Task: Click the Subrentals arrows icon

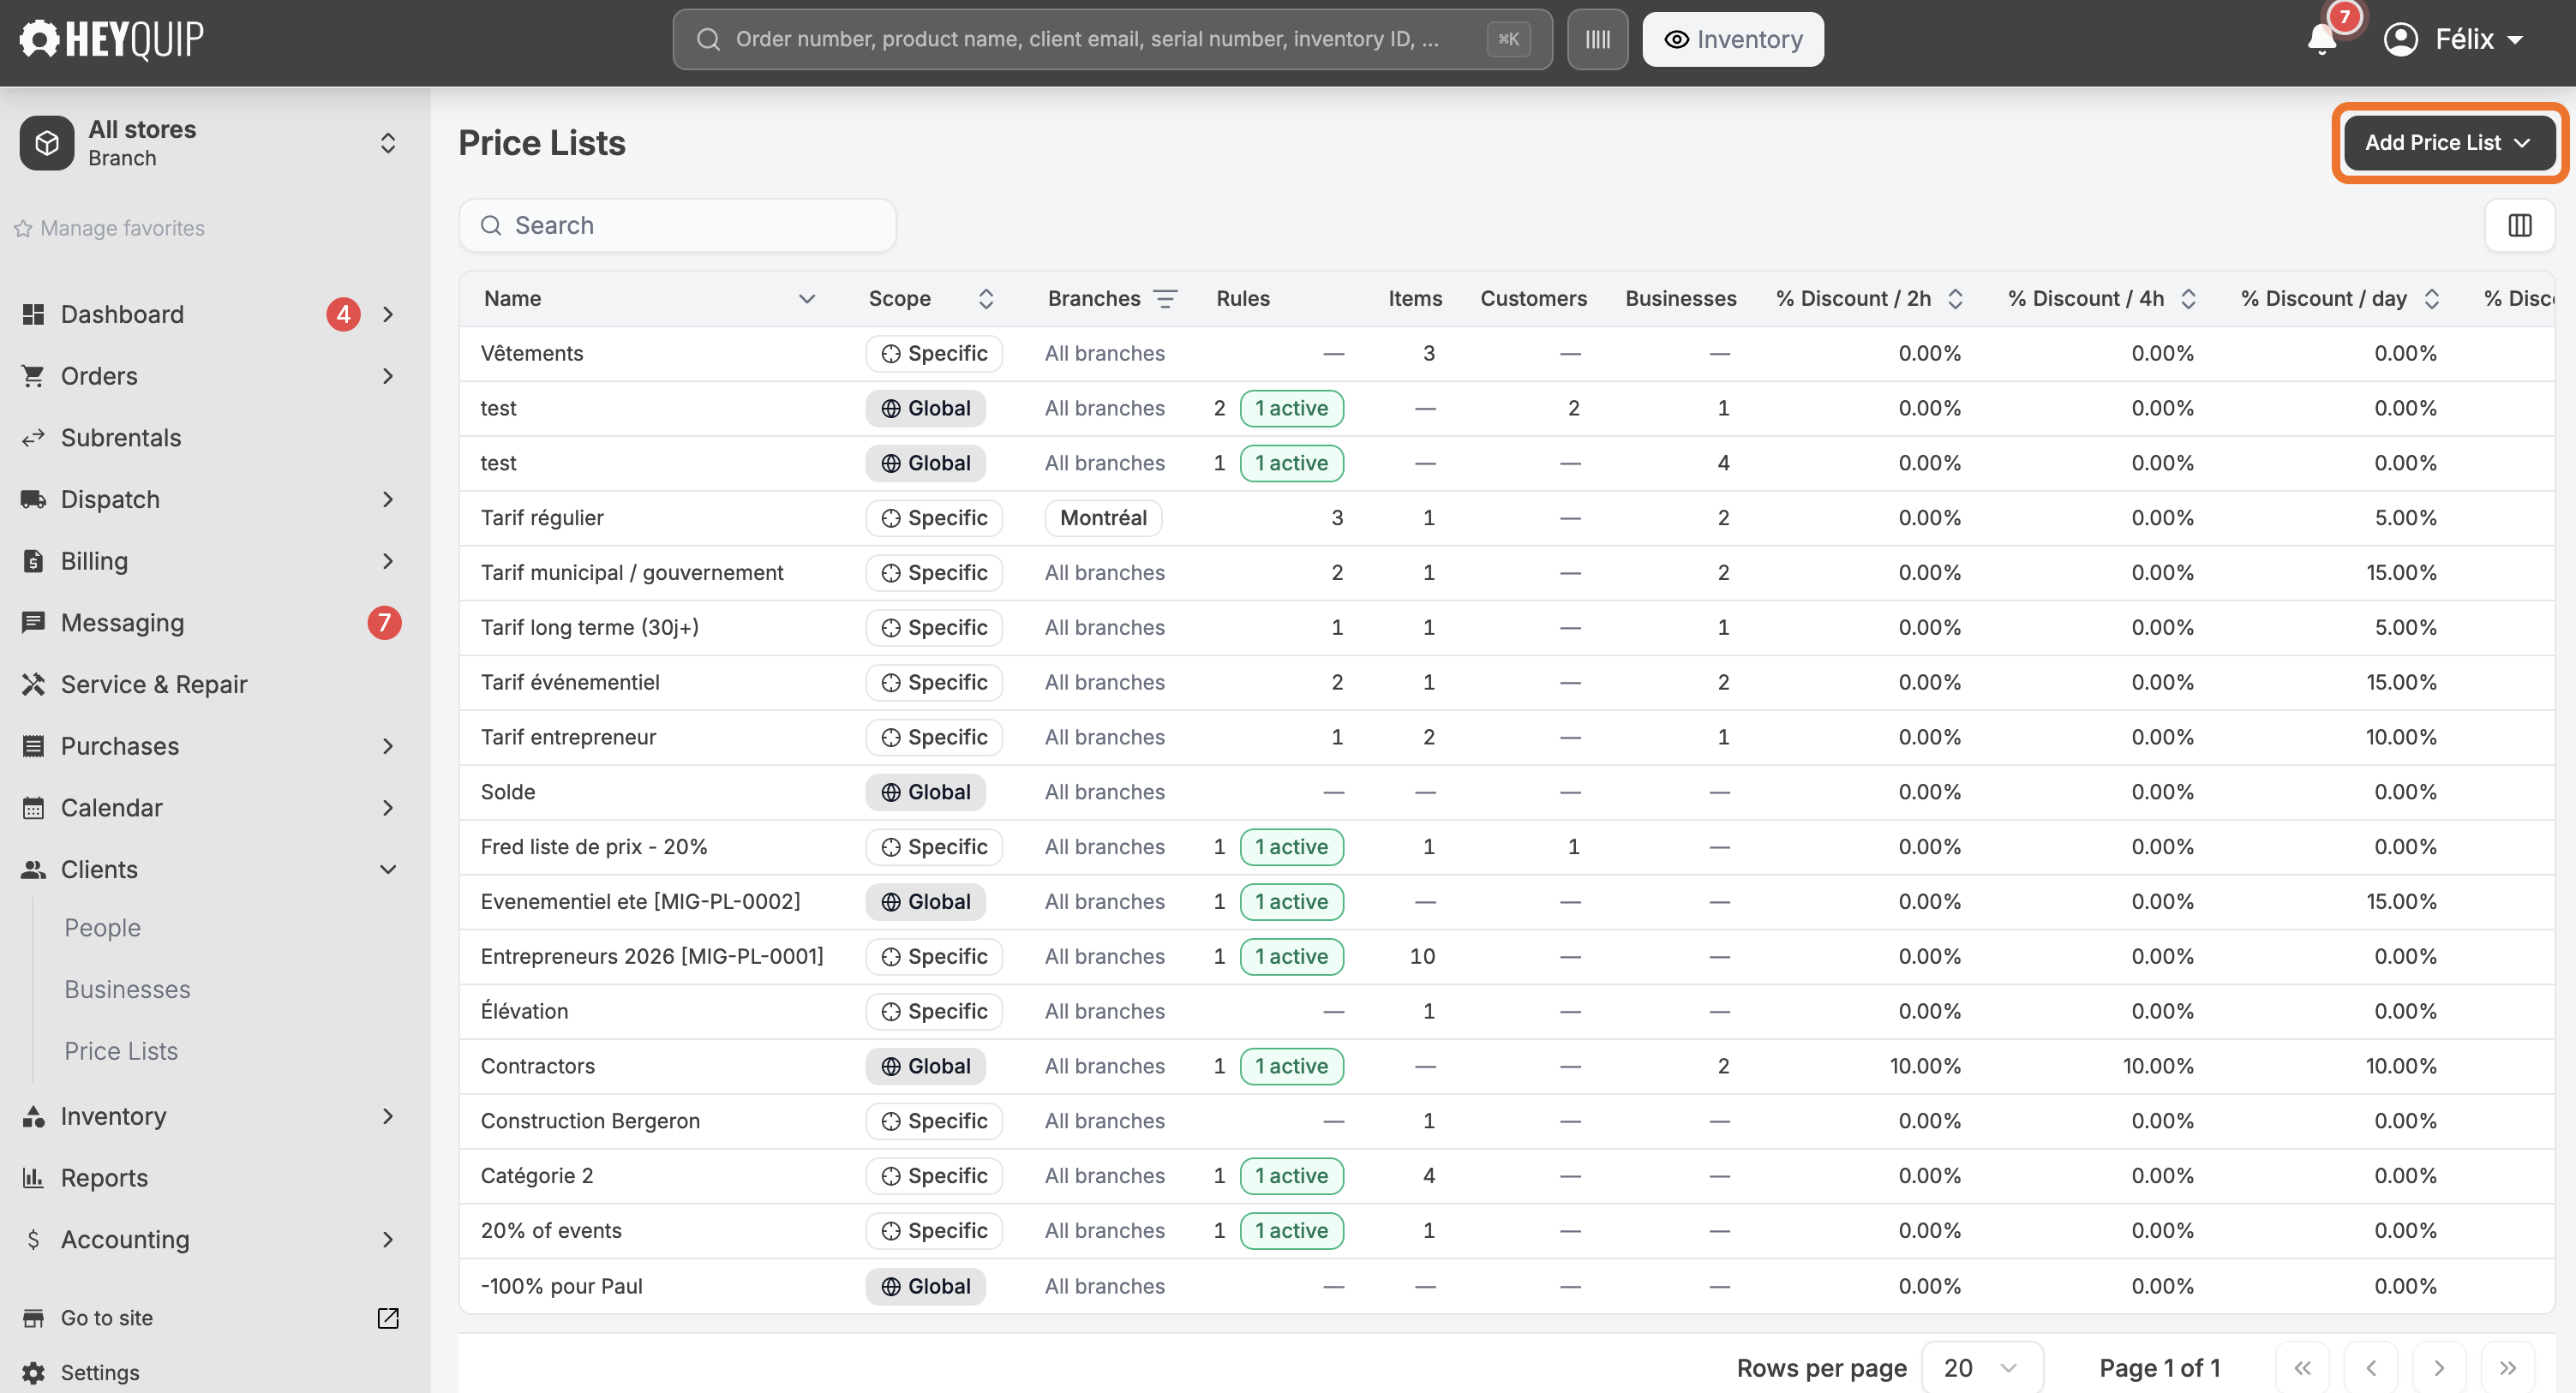Action: pos(33,437)
